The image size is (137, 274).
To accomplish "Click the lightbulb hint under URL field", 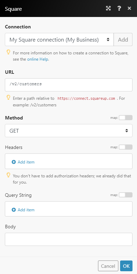I will pos(8,97).
